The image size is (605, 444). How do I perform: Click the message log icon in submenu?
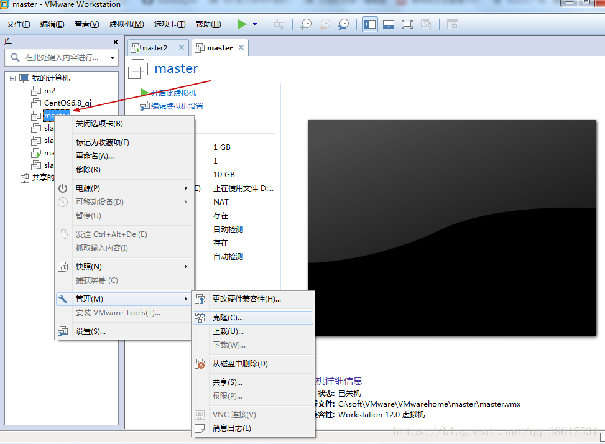(x=200, y=428)
